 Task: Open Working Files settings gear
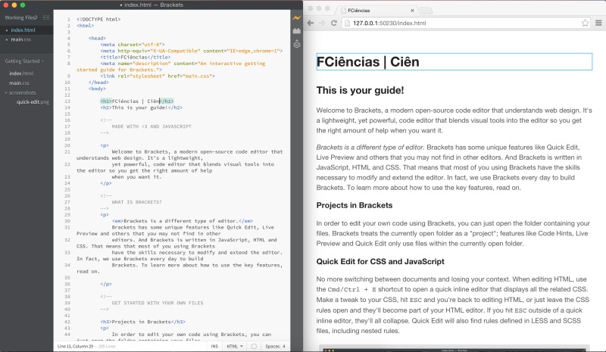coord(36,17)
